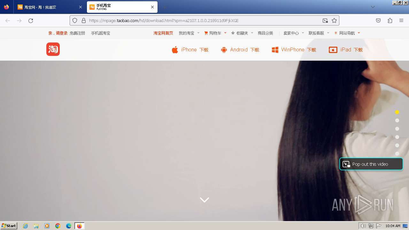Image resolution: width=409 pixels, height=230 pixels.
Task: Close the 淘宝网 first tab
Action: (x=81, y=7)
